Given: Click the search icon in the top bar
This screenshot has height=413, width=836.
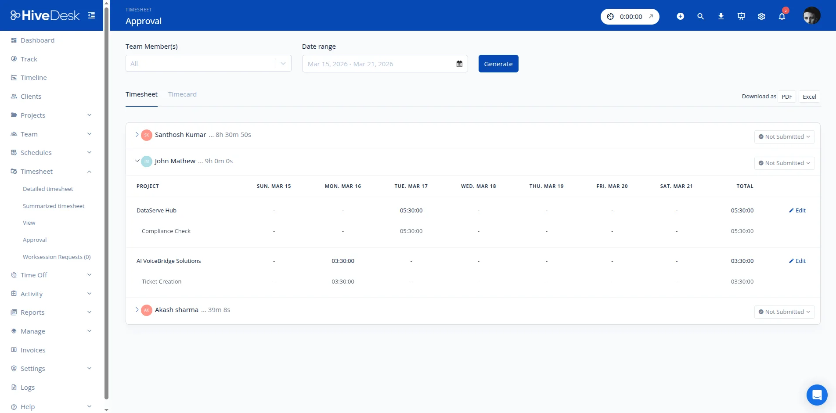Looking at the screenshot, I should (x=700, y=16).
